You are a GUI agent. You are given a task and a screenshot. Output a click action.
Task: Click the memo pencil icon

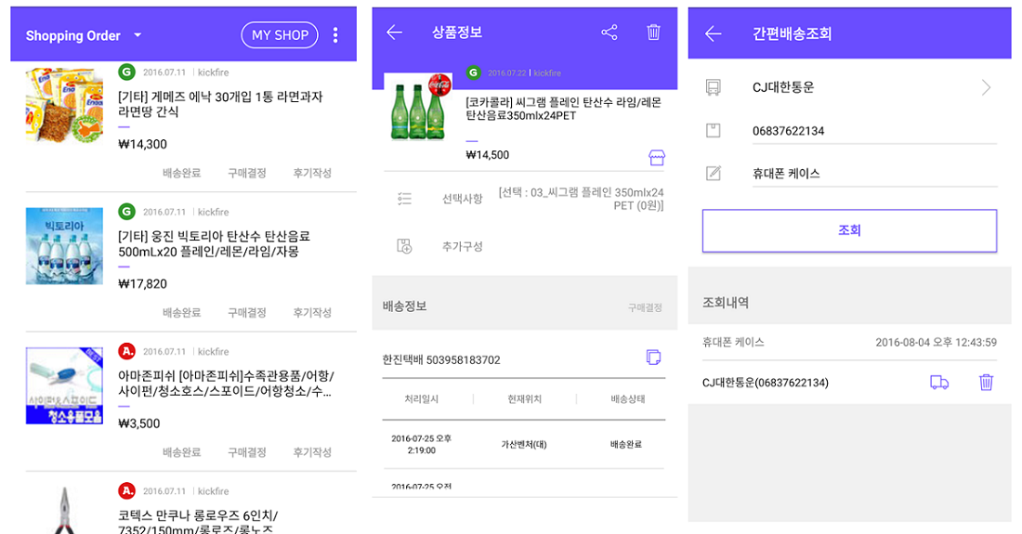(713, 174)
